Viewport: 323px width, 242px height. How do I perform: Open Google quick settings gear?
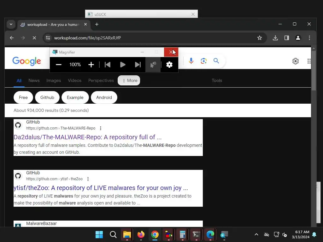pyautogui.click(x=295, y=61)
